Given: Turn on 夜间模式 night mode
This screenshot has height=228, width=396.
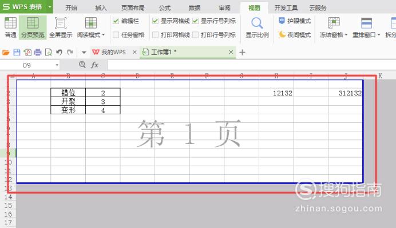Looking at the screenshot, I should (x=295, y=34).
